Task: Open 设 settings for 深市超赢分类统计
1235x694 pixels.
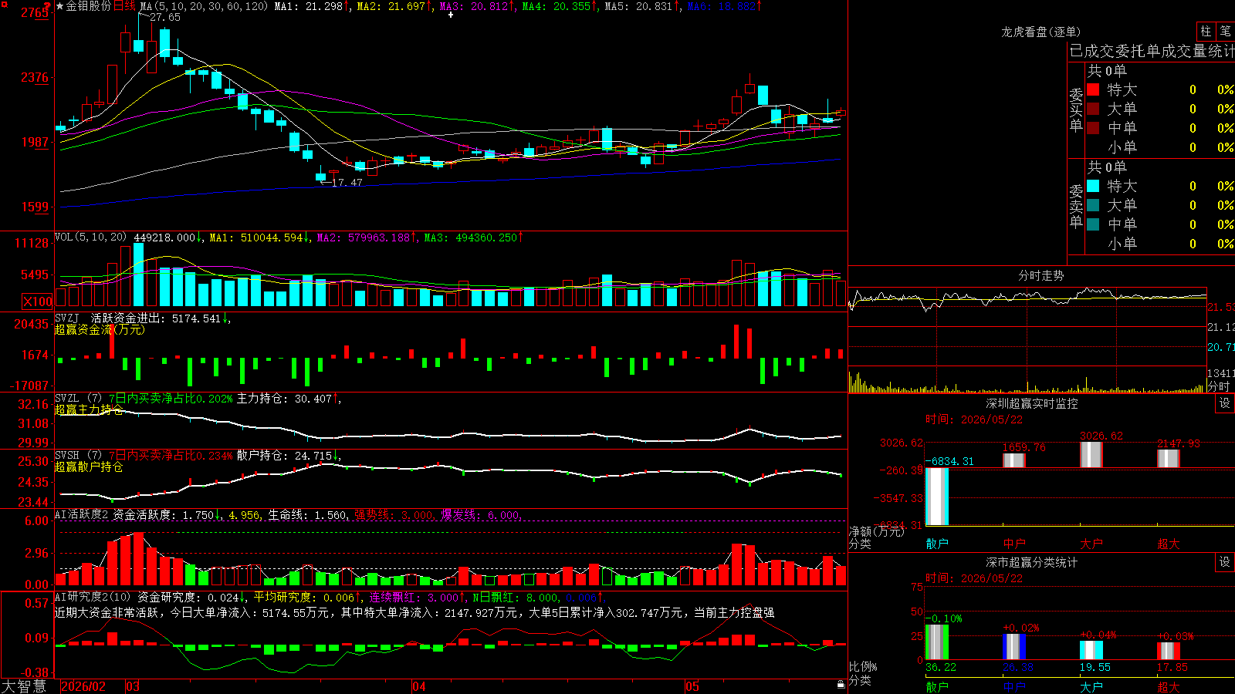Action: 1225,562
